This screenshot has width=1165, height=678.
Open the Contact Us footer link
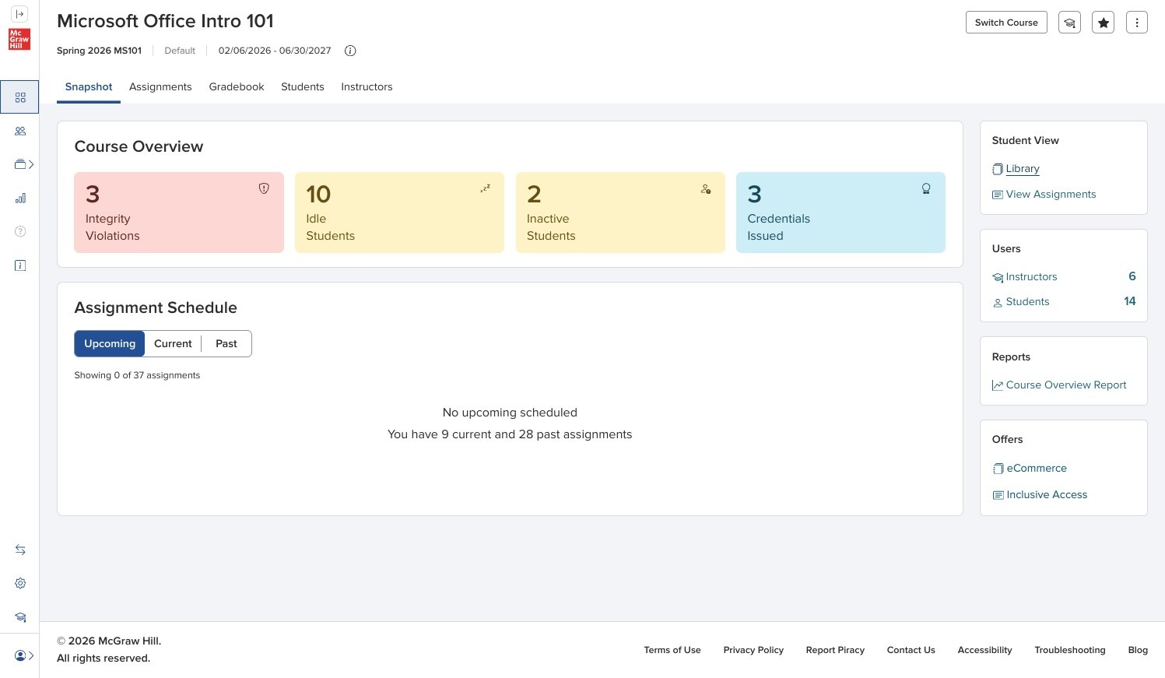pos(911,650)
